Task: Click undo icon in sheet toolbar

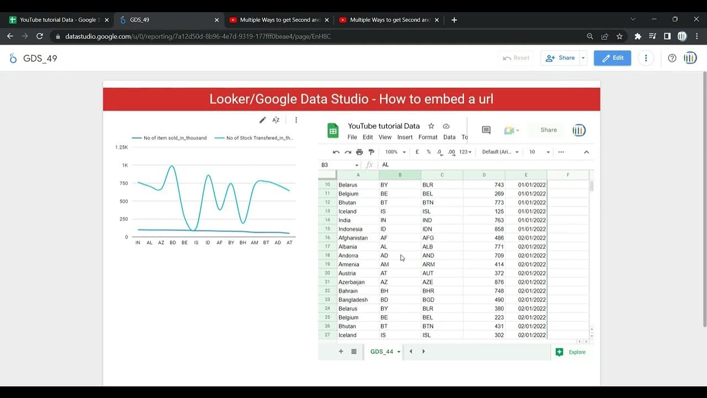Action: pyautogui.click(x=336, y=152)
